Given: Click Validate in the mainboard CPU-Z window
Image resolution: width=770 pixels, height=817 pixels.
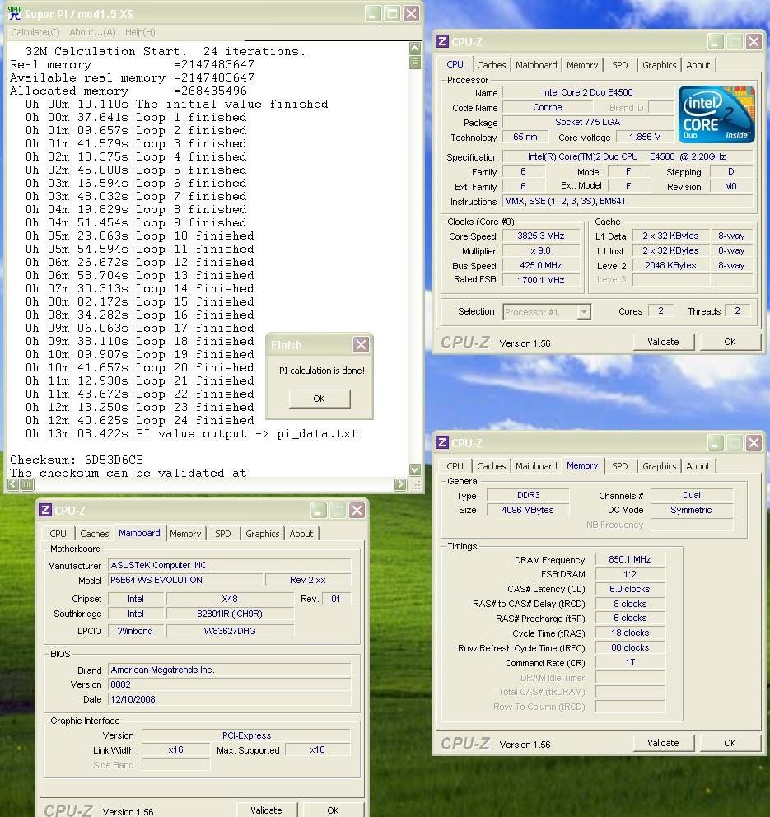Looking at the screenshot, I should click(266, 810).
